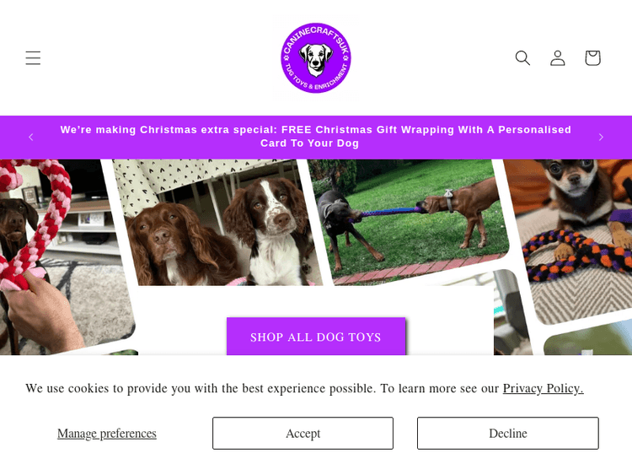Click the dog face in the logo
The width and height of the screenshot is (632, 475).
pos(316,60)
